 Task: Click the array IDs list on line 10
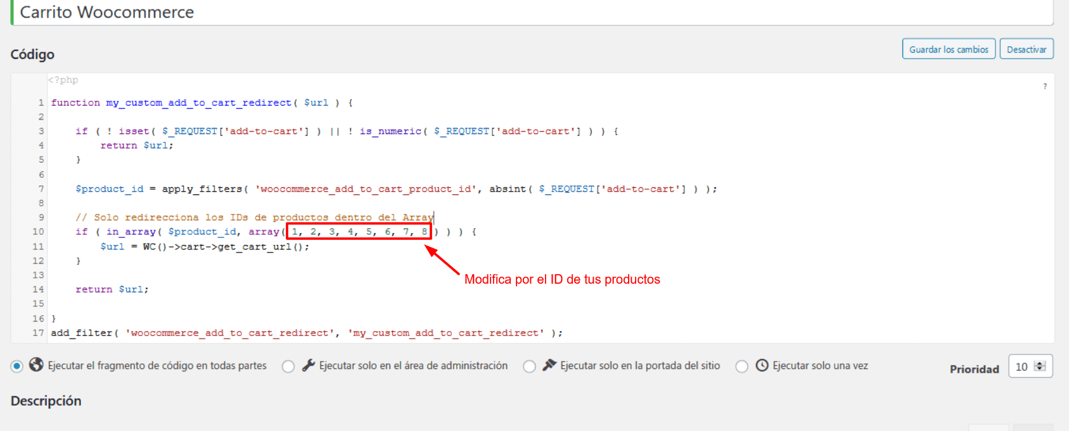359,232
